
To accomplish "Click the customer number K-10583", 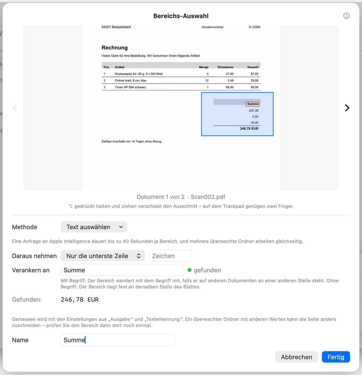I will (255, 27).
